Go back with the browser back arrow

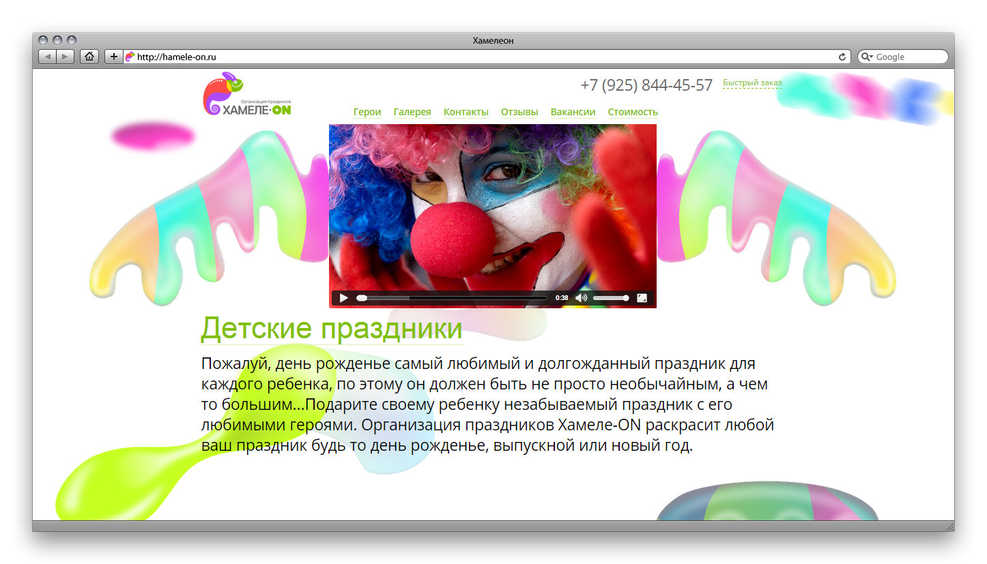point(47,57)
